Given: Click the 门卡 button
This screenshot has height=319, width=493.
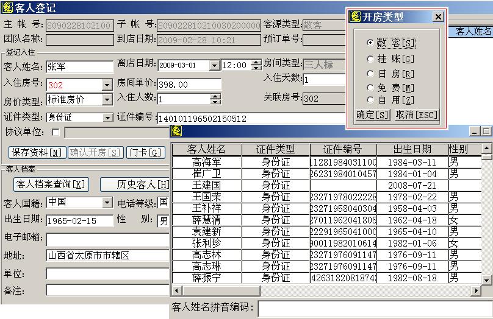Looking at the screenshot, I should [x=145, y=152].
